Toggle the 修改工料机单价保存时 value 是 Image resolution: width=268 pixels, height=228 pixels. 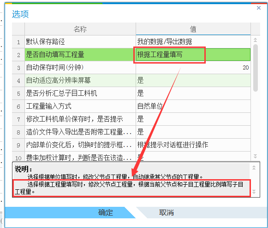pos(193,119)
